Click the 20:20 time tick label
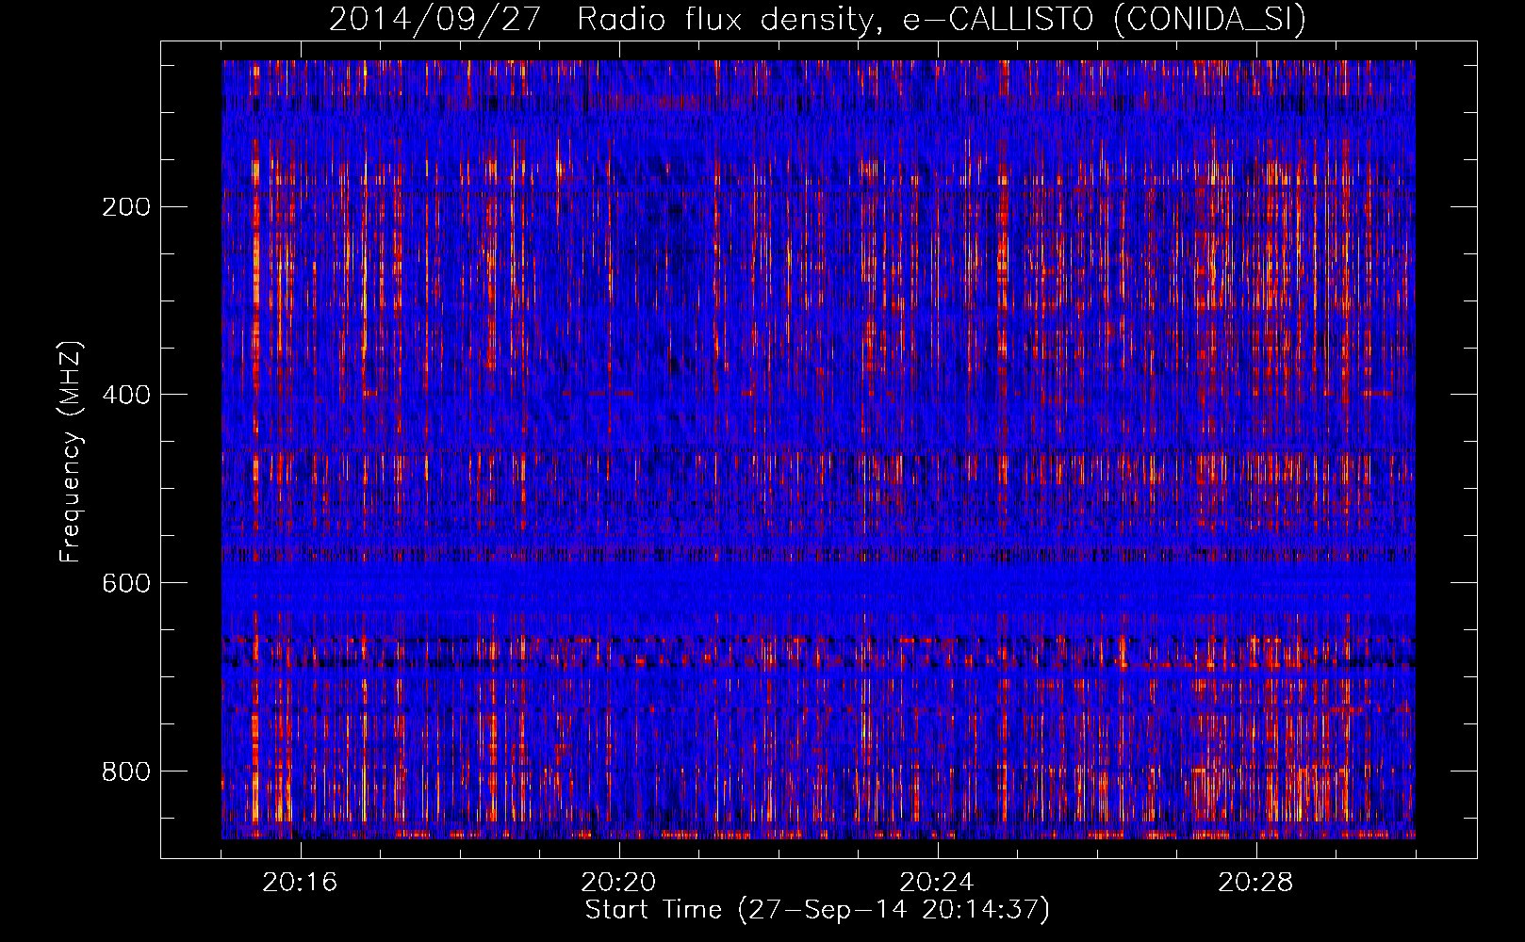The width and height of the screenshot is (1525, 942). (618, 882)
